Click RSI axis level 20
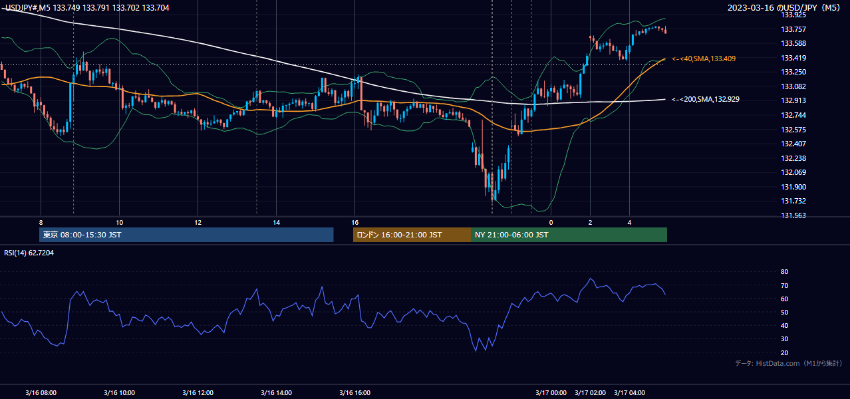Screen dimensions: 850x399 784,352
